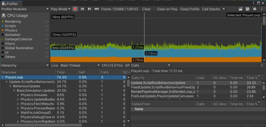The height and width of the screenshot is (127, 266).
Task: Sort by Overview column header
Action: click(28, 72)
